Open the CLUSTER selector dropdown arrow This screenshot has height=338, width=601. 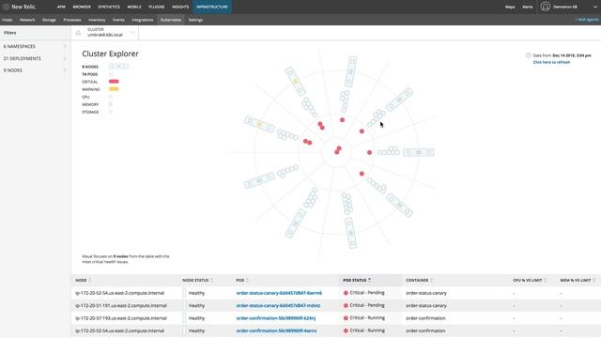(x=132, y=33)
